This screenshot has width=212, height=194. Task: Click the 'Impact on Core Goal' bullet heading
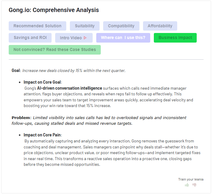coord(43,82)
